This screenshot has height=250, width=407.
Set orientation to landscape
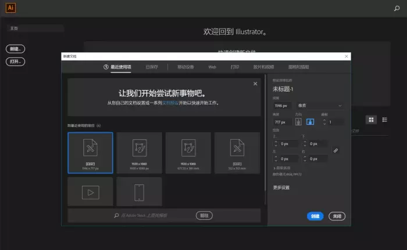(310, 122)
